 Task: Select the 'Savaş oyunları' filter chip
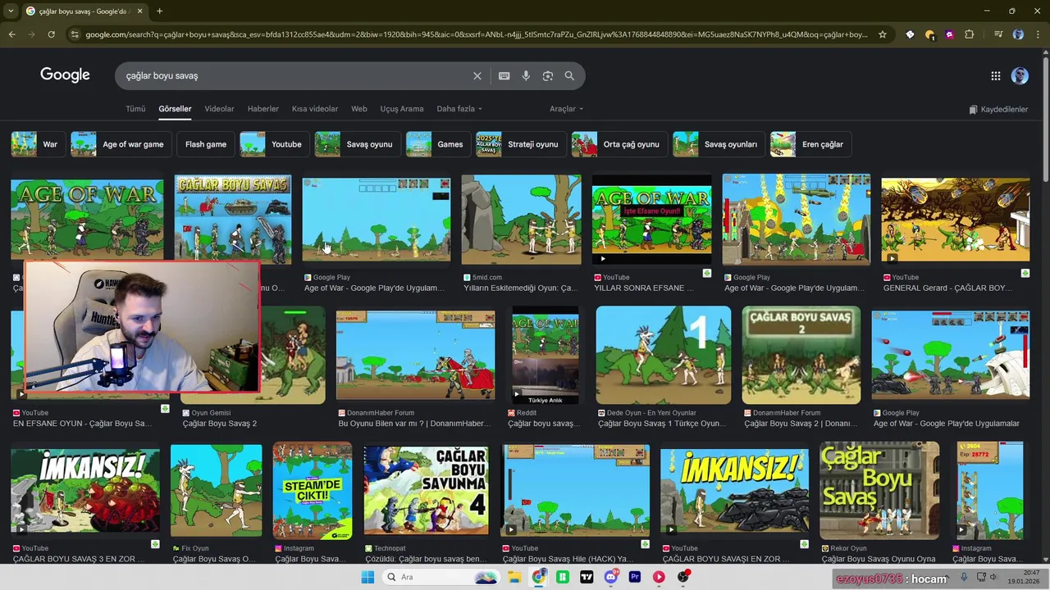click(719, 144)
